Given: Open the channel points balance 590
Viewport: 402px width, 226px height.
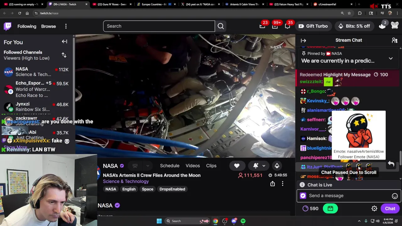Looking at the screenshot, I should click(x=310, y=208).
